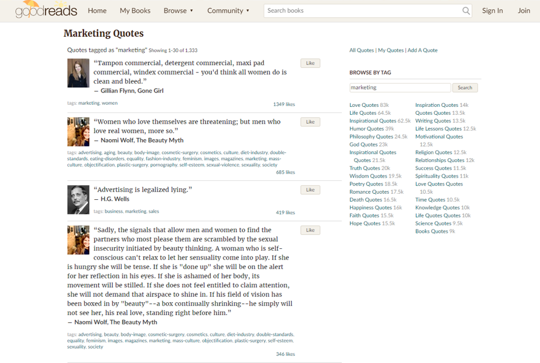The width and height of the screenshot is (540, 363).
Task: Browse Love Quotes 83k tag
Action: [364, 105]
